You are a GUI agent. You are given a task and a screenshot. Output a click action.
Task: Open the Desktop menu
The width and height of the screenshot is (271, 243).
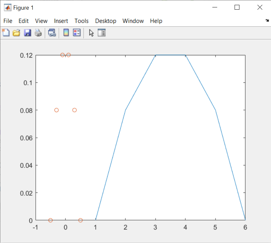106,21
